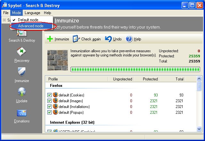Choose Advanced mode from the menu

click(x=32, y=26)
